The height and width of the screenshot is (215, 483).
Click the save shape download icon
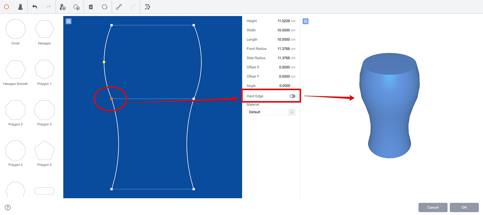click(x=76, y=7)
